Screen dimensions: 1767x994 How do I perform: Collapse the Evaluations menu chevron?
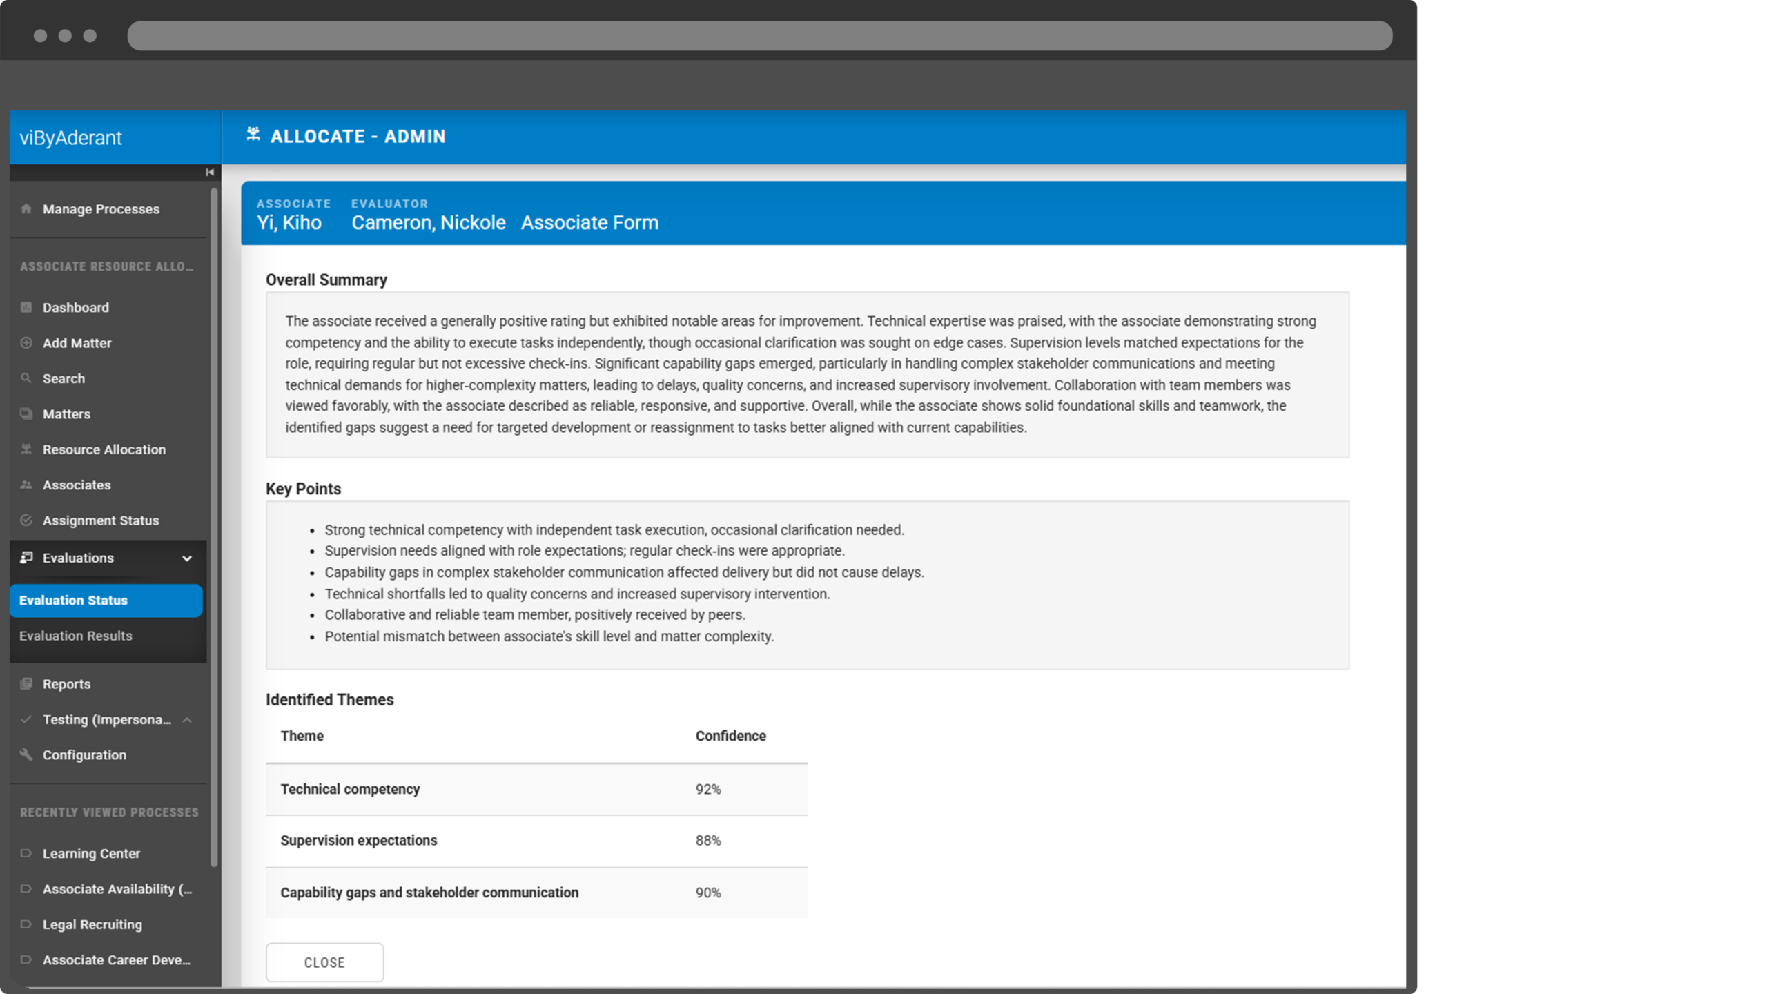[x=187, y=558]
